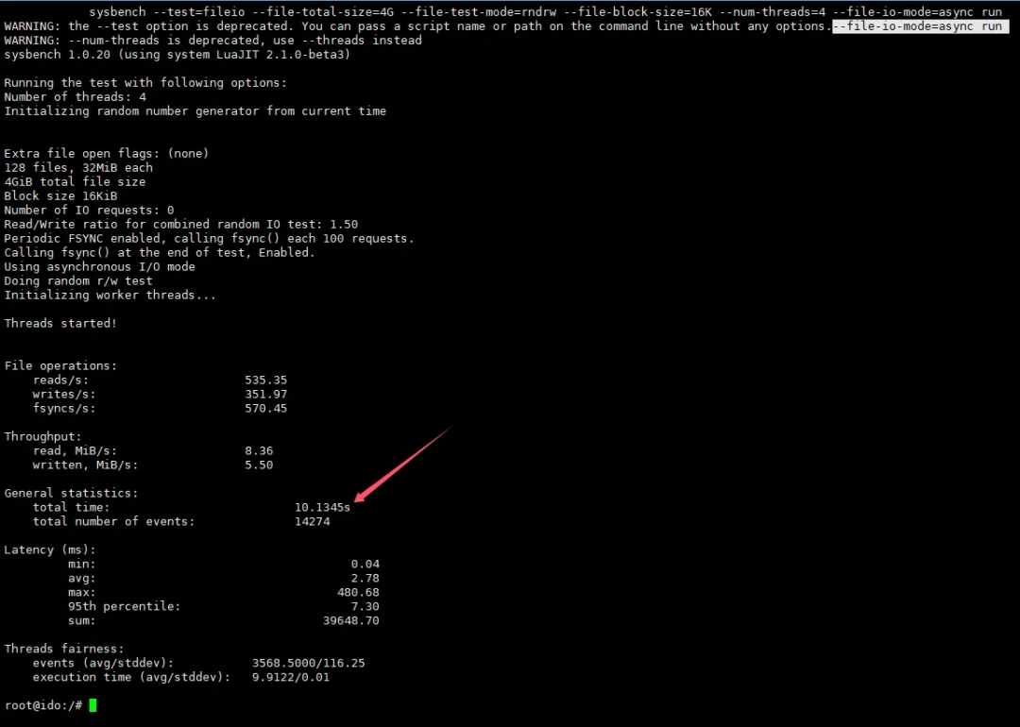Image resolution: width=1020 pixels, height=727 pixels.
Task: Click the 'fsyncs/s:' label
Action: click(64, 409)
